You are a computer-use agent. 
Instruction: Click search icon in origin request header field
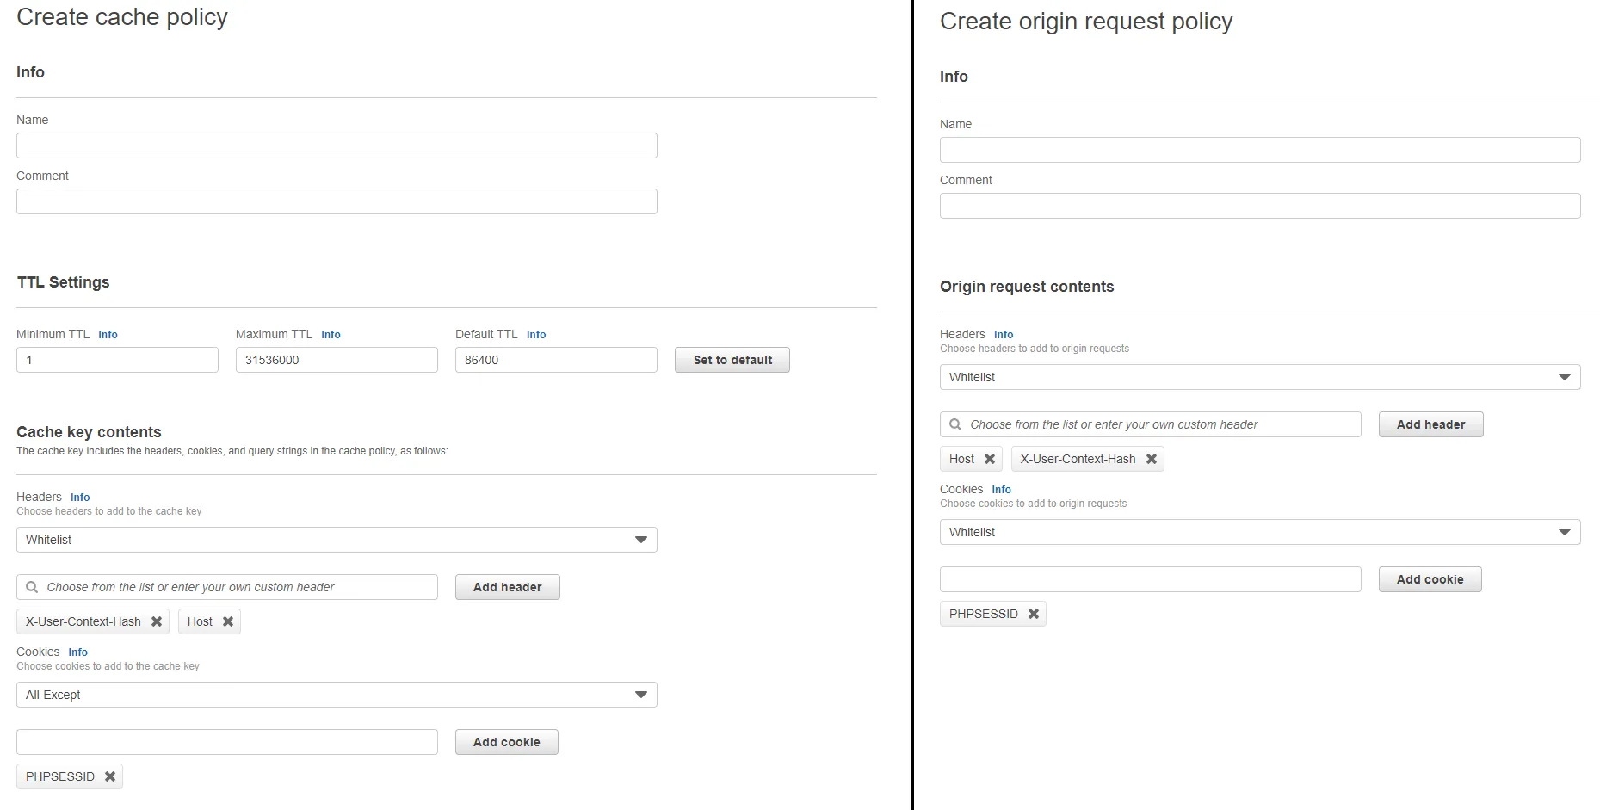tap(955, 424)
